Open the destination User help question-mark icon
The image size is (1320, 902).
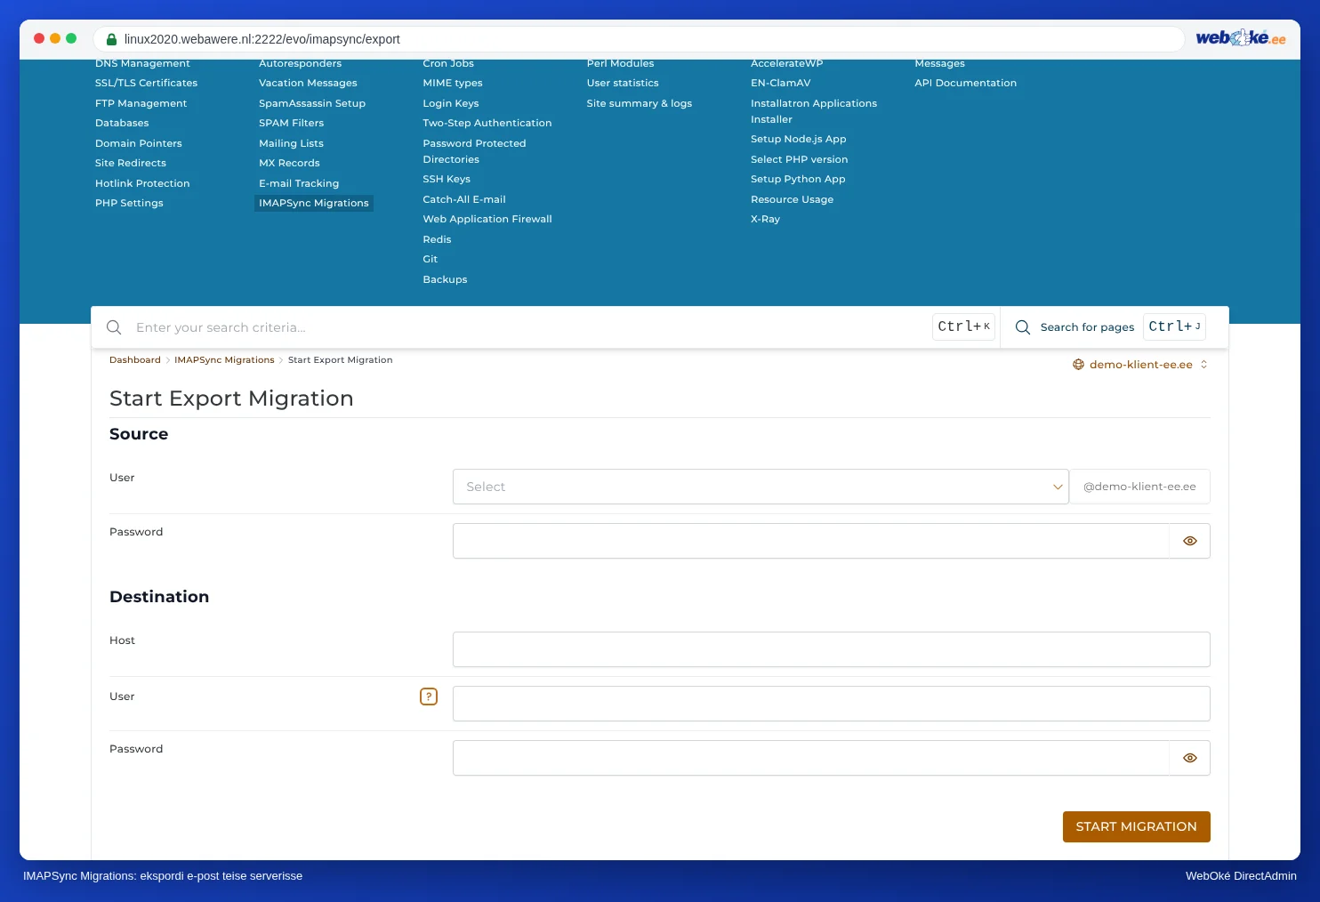[429, 697]
